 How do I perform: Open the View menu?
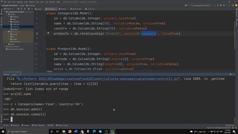pyautogui.click(x=14, y=2)
